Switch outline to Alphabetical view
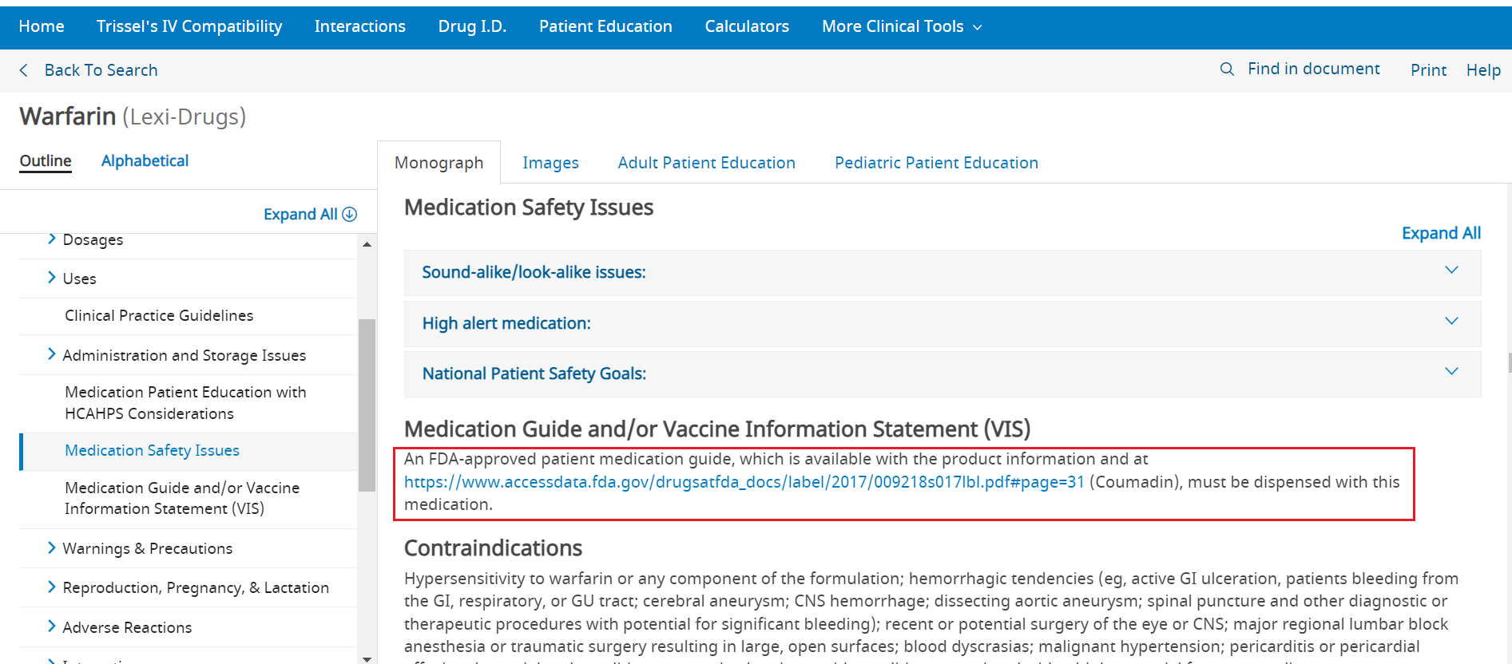This screenshot has height=664, width=1512. point(145,161)
